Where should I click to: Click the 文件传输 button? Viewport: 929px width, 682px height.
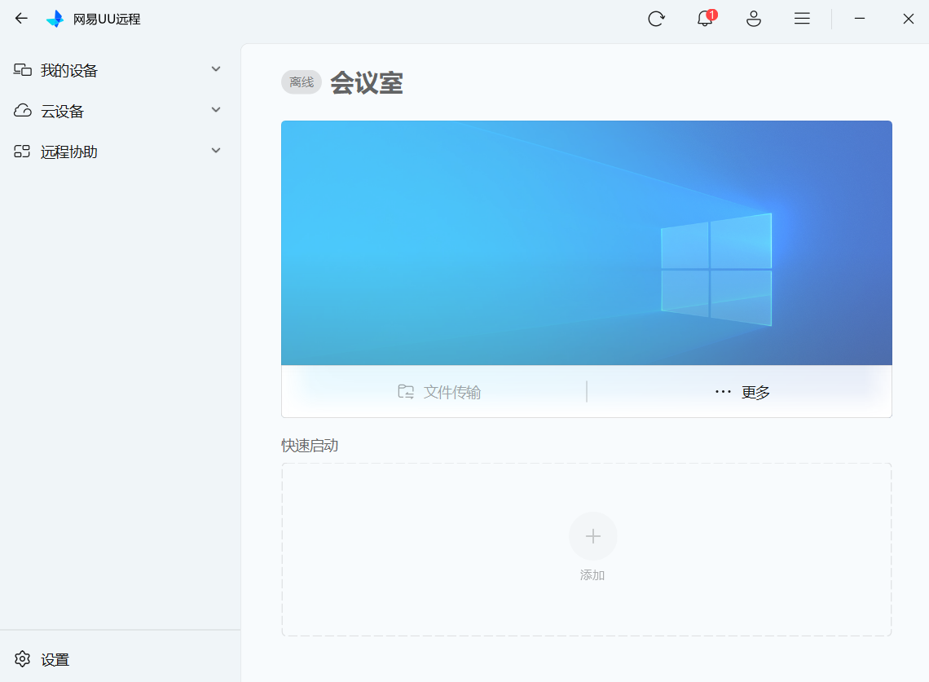439,392
